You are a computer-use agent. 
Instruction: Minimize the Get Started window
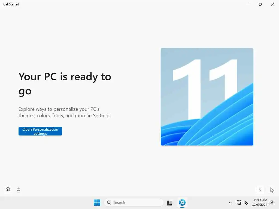[247, 4]
